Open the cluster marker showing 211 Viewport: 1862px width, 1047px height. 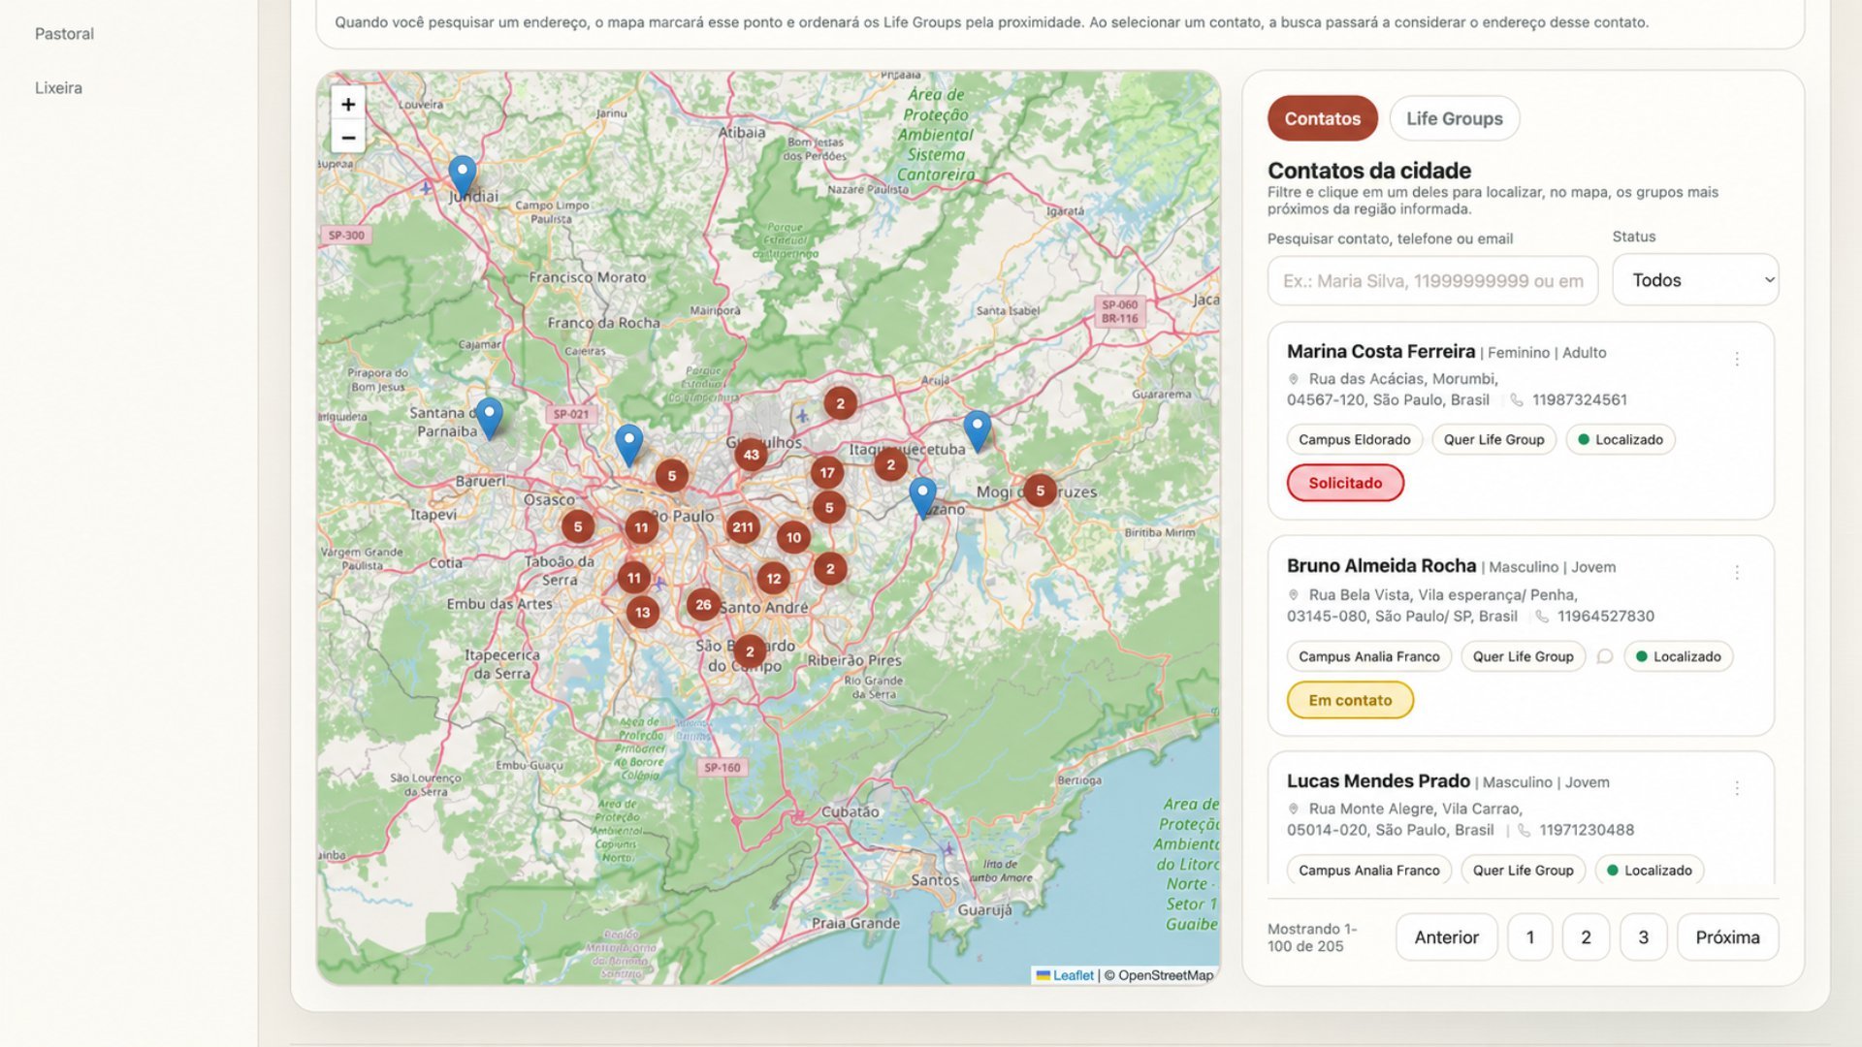pyautogui.click(x=743, y=527)
